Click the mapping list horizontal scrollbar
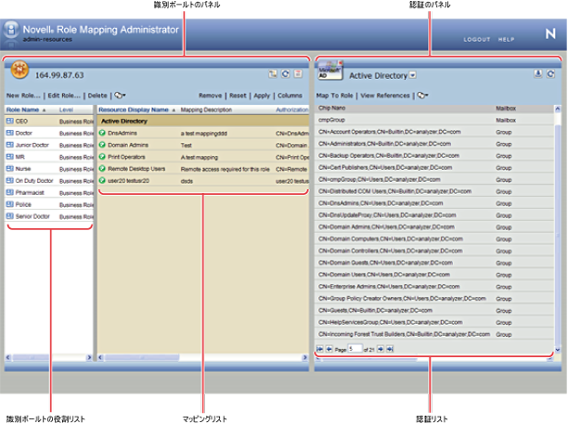Image resolution: width=568 pixels, height=424 pixels. [x=141, y=357]
